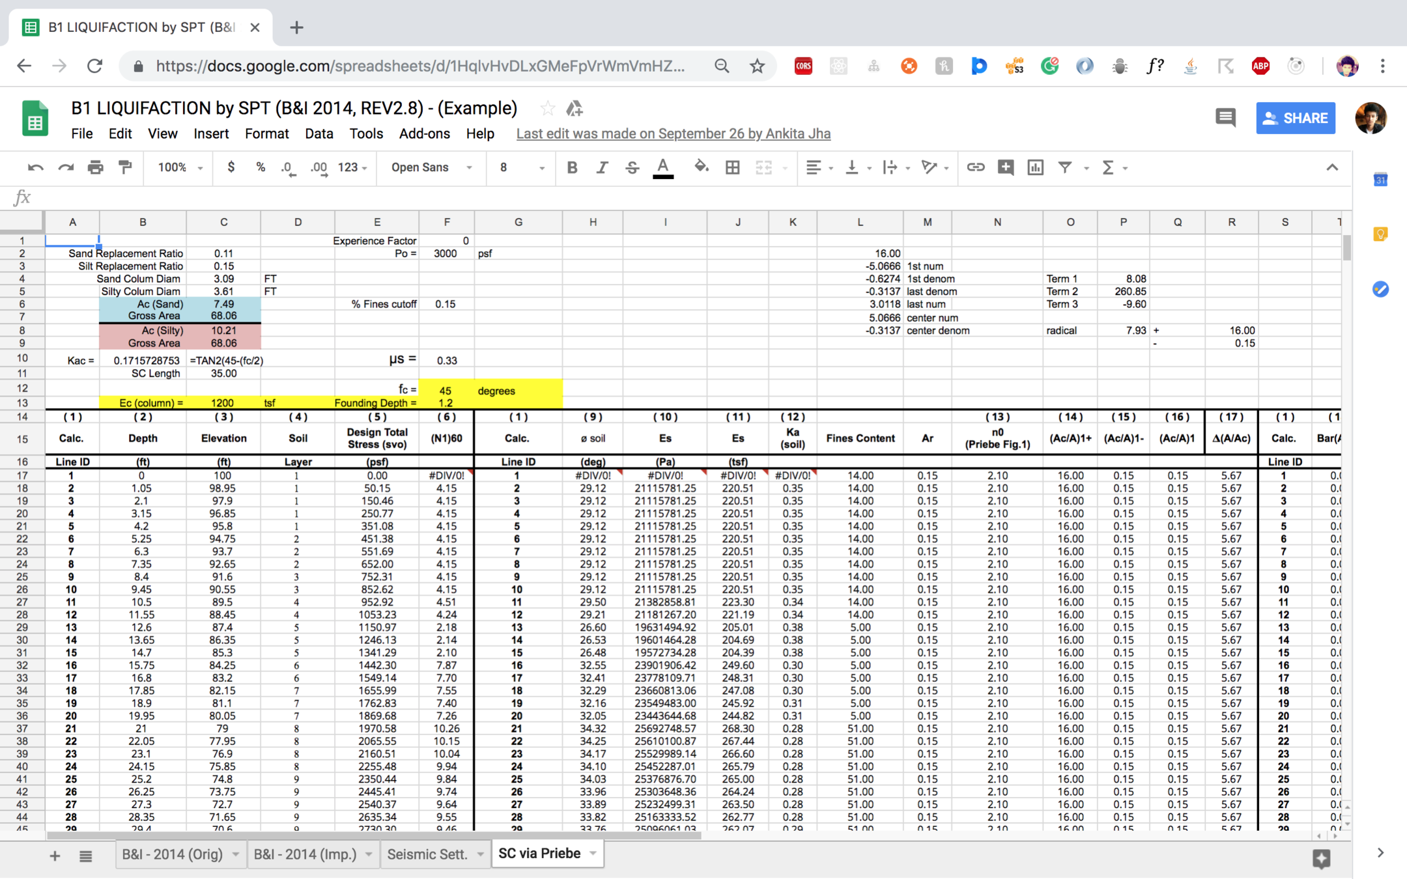Screen dimensions: 1407x879
Task: Toggle bold formatting
Action: (x=572, y=168)
